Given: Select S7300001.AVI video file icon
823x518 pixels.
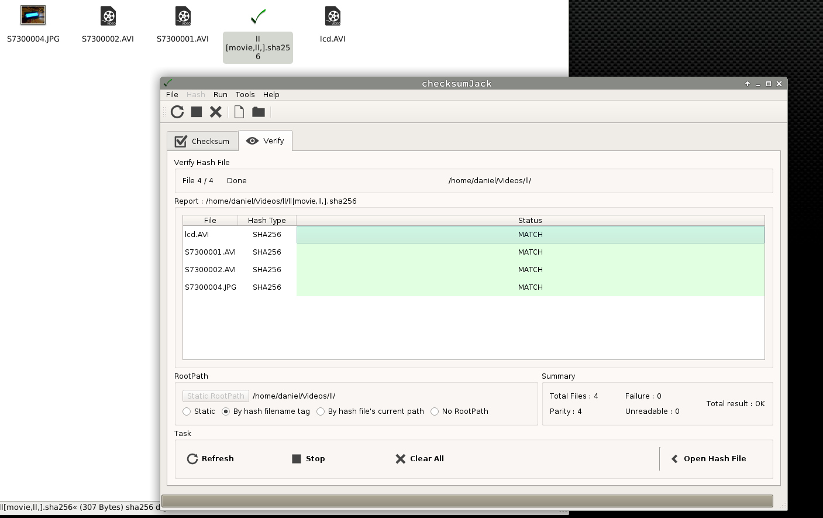Looking at the screenshot, I should point(182,16).
